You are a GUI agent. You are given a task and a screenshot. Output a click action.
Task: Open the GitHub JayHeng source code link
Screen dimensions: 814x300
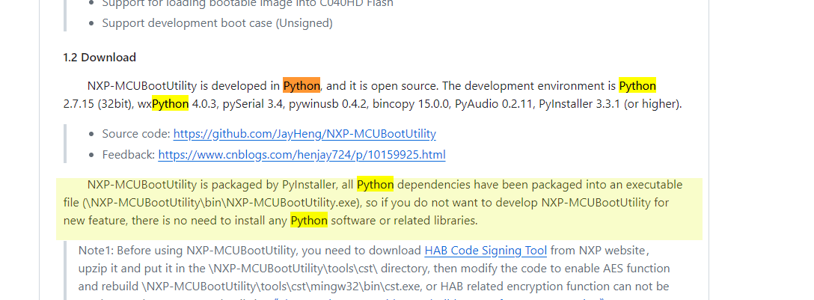(x=305, y=134)
